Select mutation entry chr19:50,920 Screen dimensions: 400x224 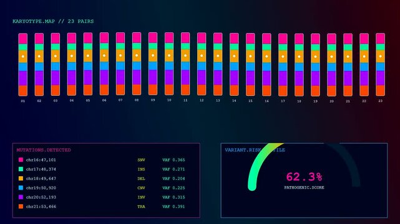[x=41, y=188]
